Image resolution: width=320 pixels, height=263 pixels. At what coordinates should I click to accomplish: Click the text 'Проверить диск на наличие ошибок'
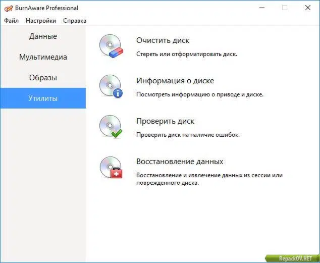point(188,135)
